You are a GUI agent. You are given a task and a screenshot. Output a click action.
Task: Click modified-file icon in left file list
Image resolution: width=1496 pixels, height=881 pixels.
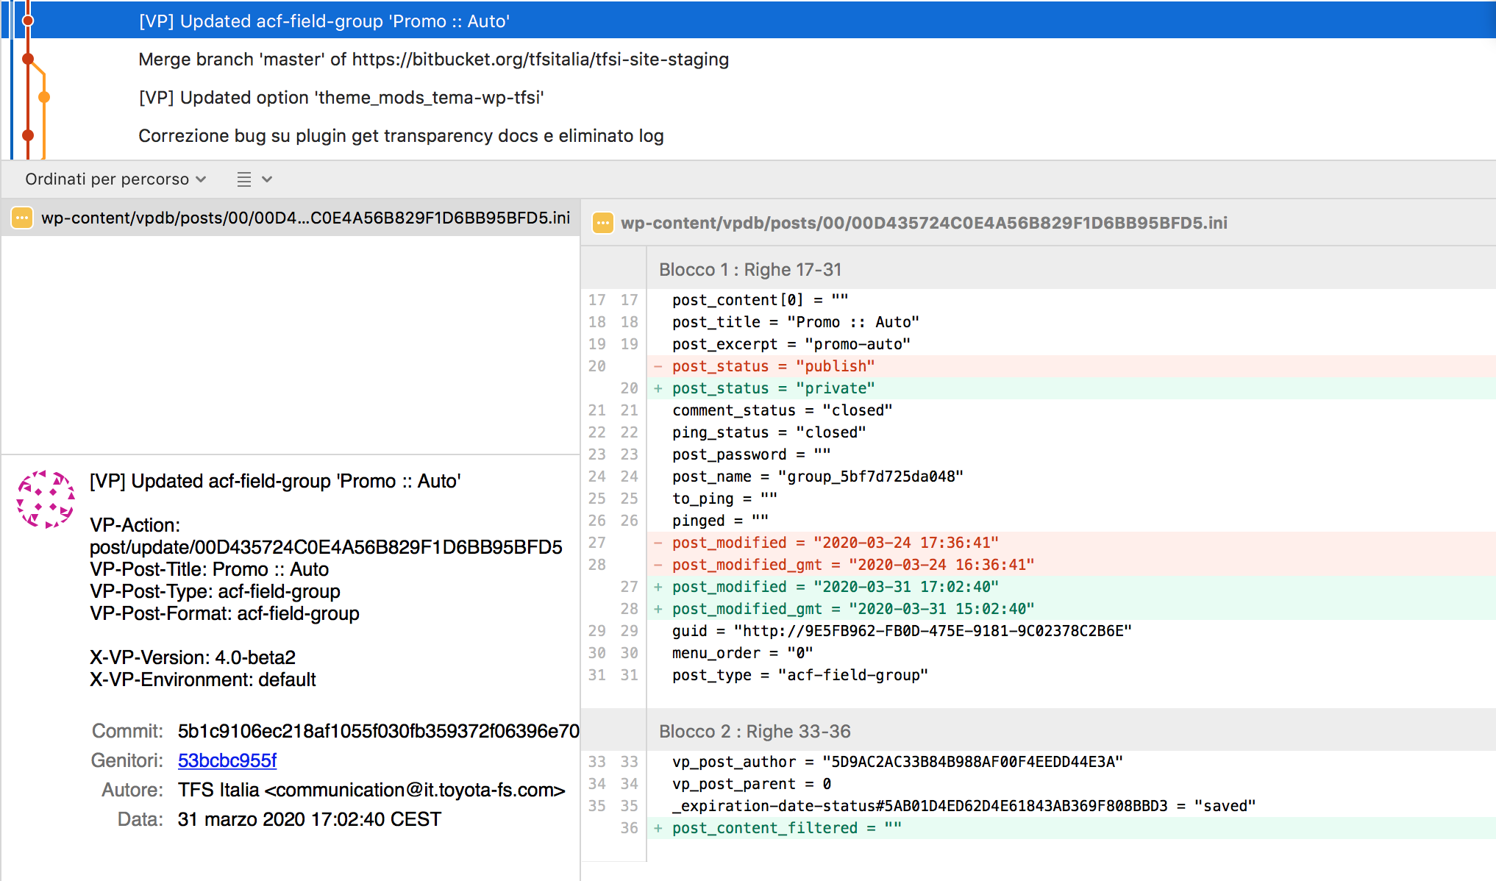(22, 218)
